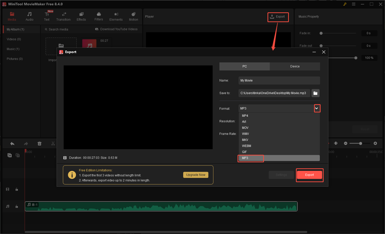Viewport: 385px width, 234px height.
Task: Click the Delete trash icon above the timeline
Action: click(x=40, y=143)
